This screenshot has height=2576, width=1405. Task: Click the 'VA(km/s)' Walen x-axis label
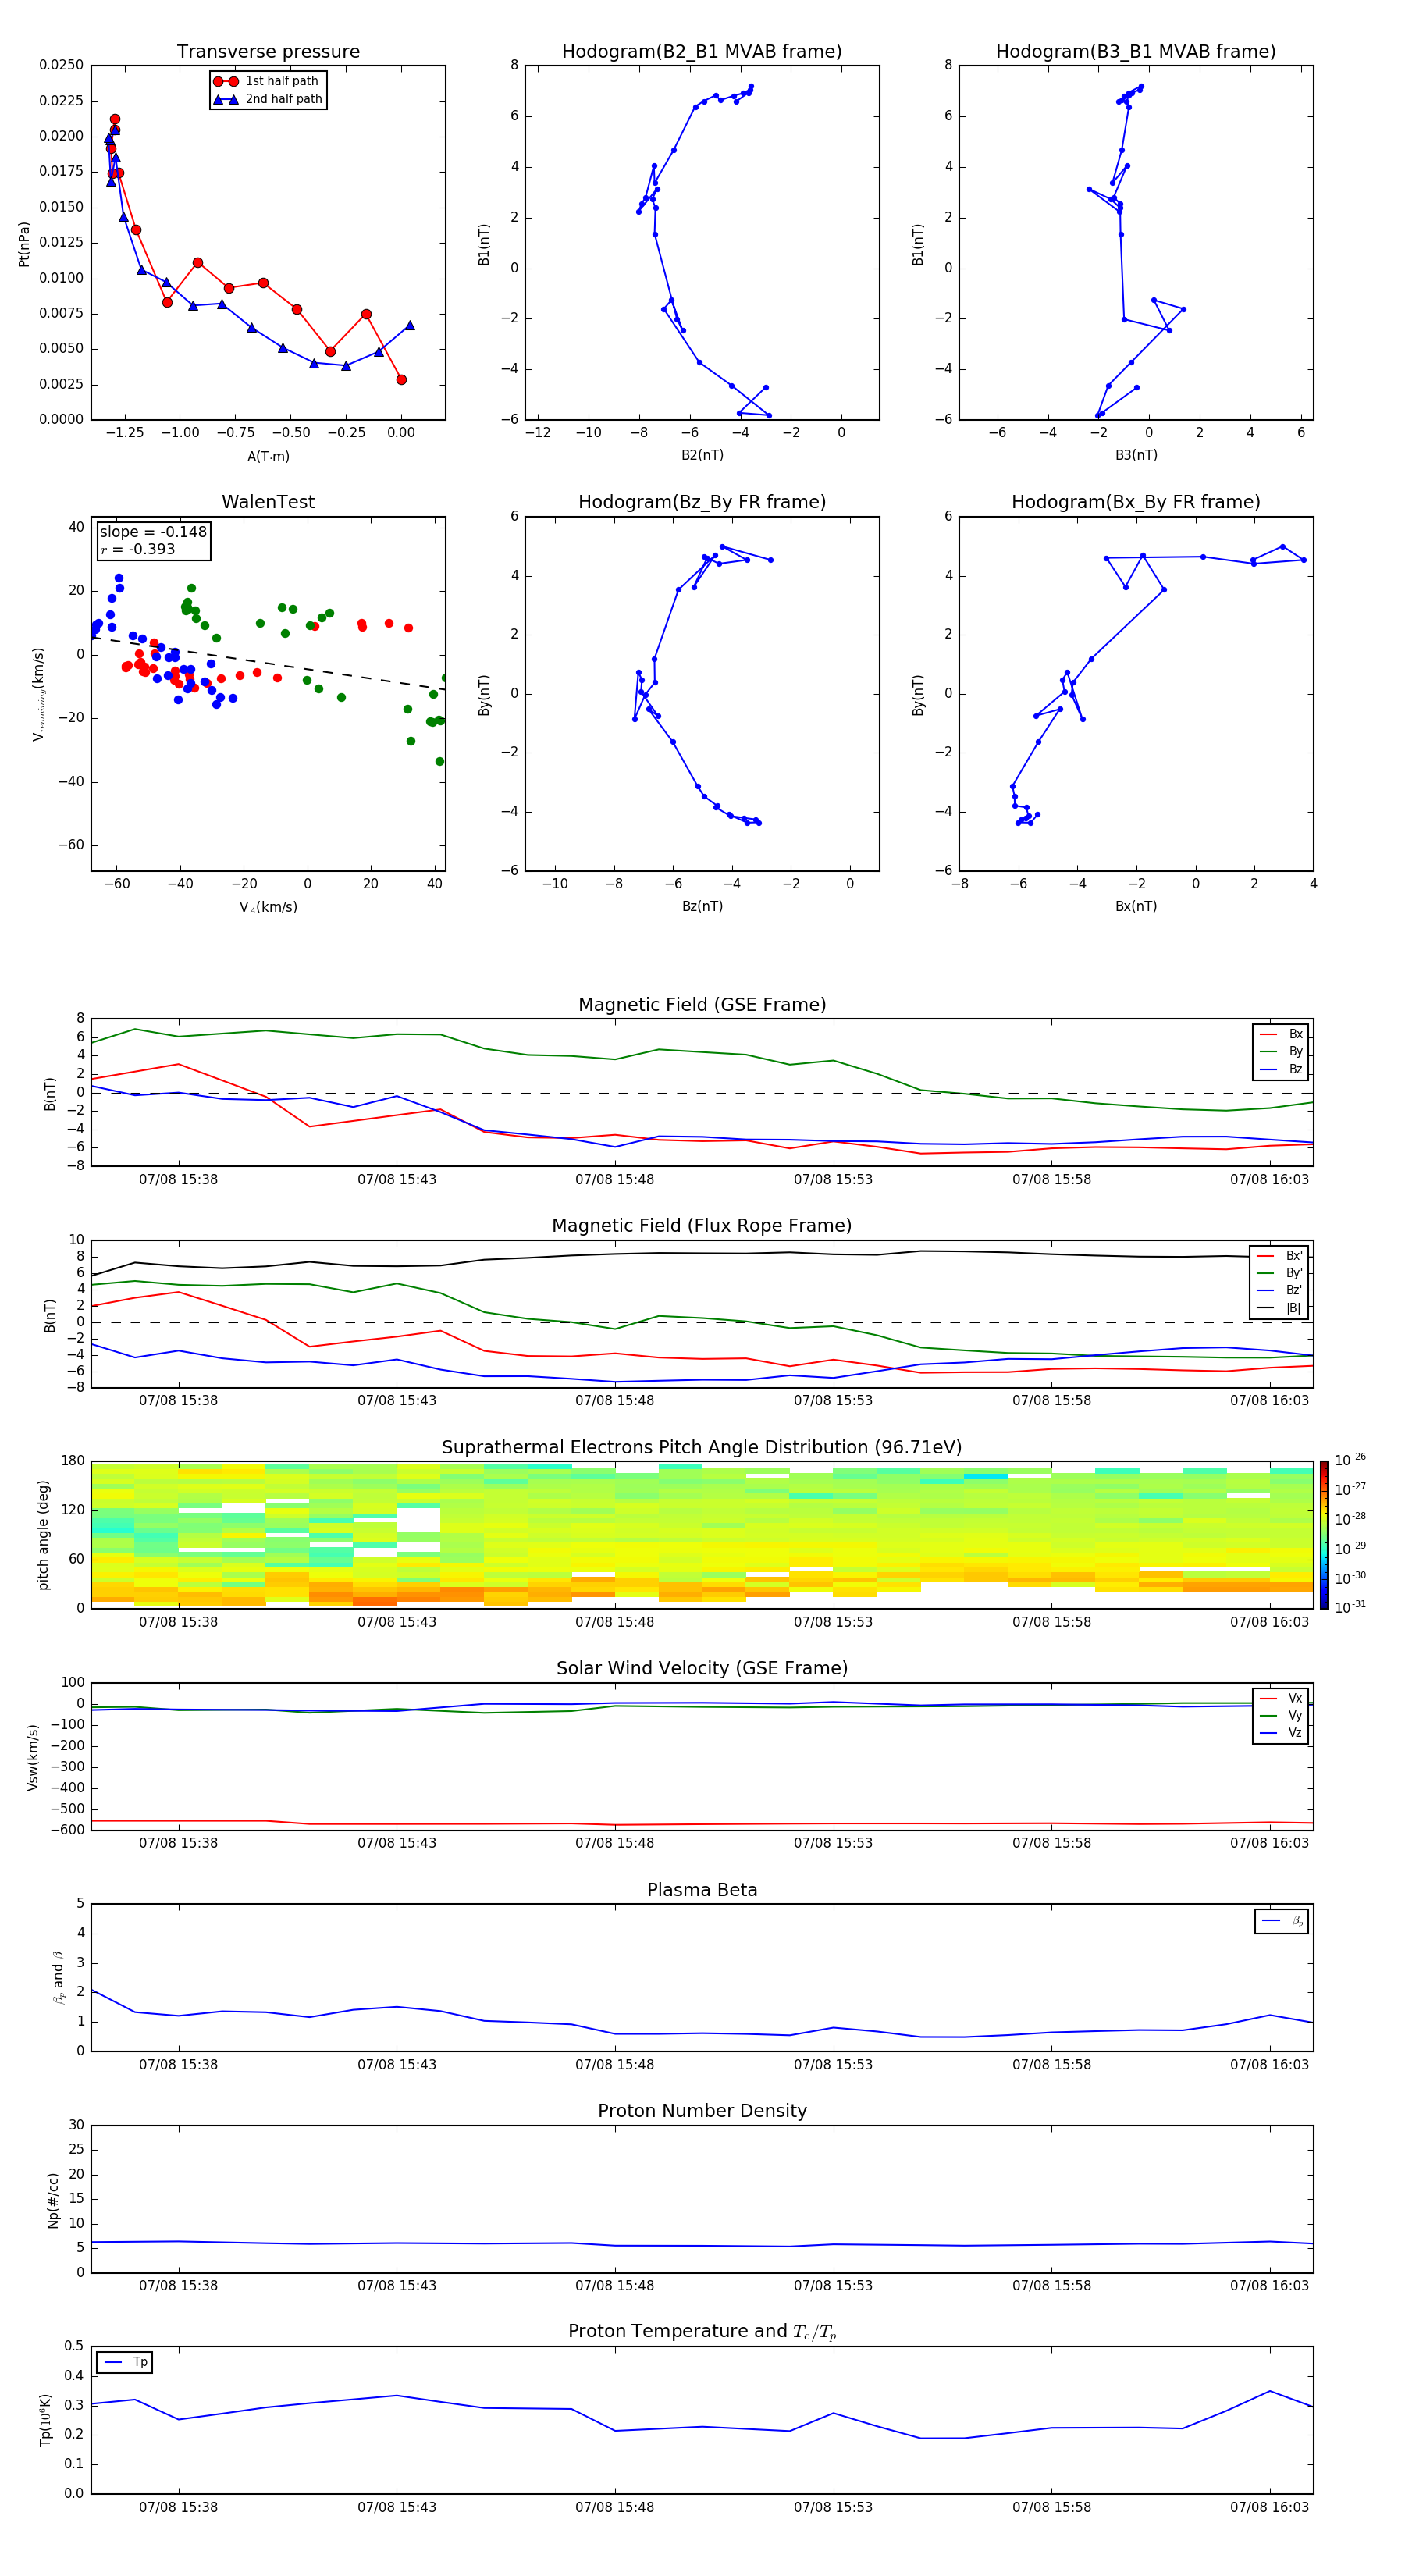click(268, 907)
